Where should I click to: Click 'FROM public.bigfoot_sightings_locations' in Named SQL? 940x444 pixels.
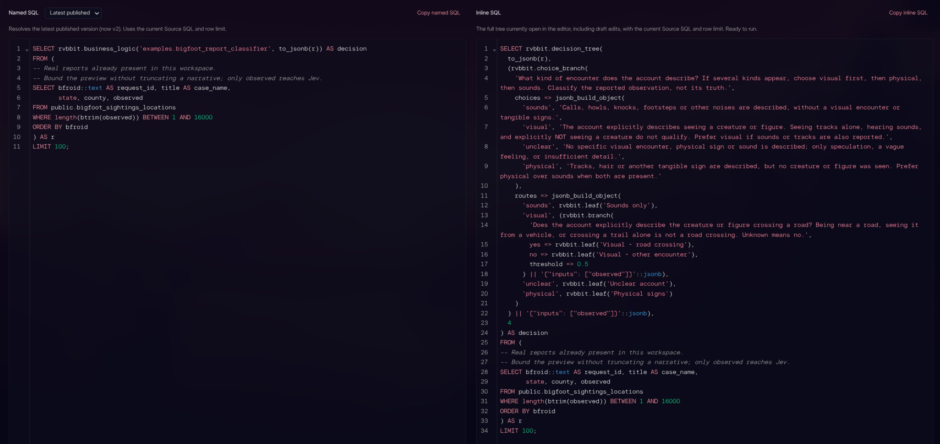click(104, 107)
